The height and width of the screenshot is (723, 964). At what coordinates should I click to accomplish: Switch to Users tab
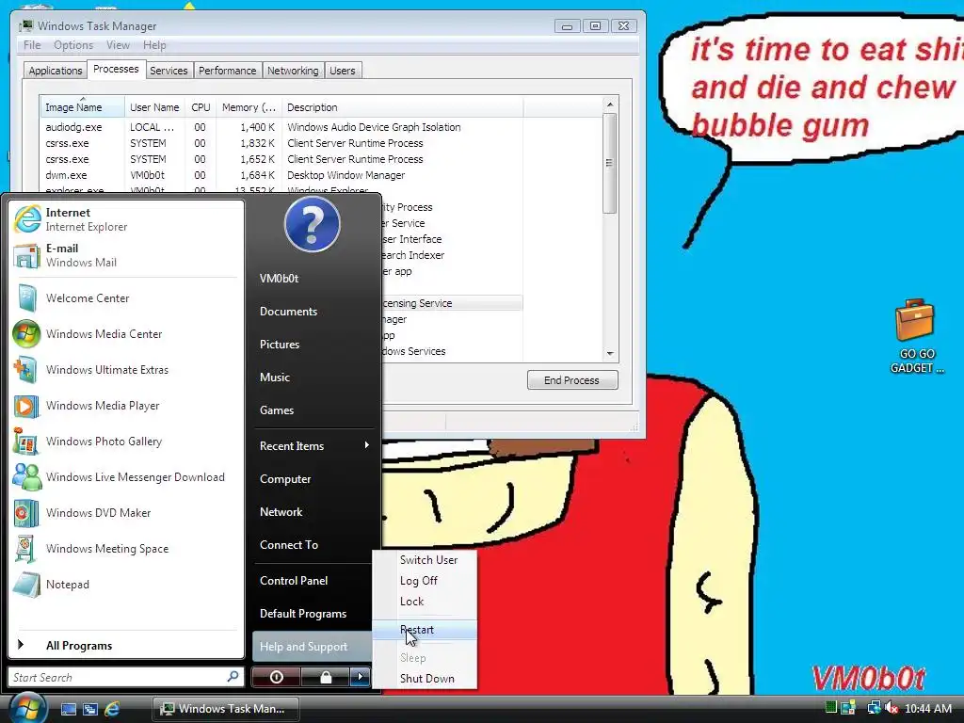(343, 71)
